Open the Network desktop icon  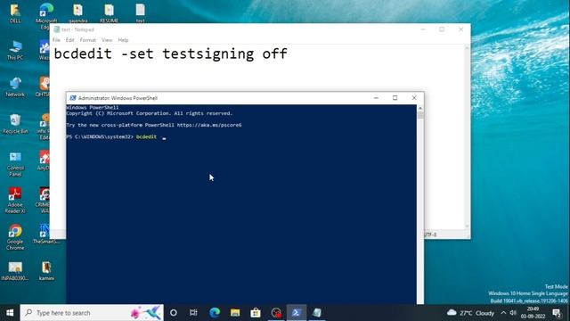[x=15, y=87]
